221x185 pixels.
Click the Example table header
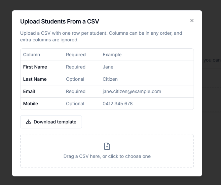[112, 55]
